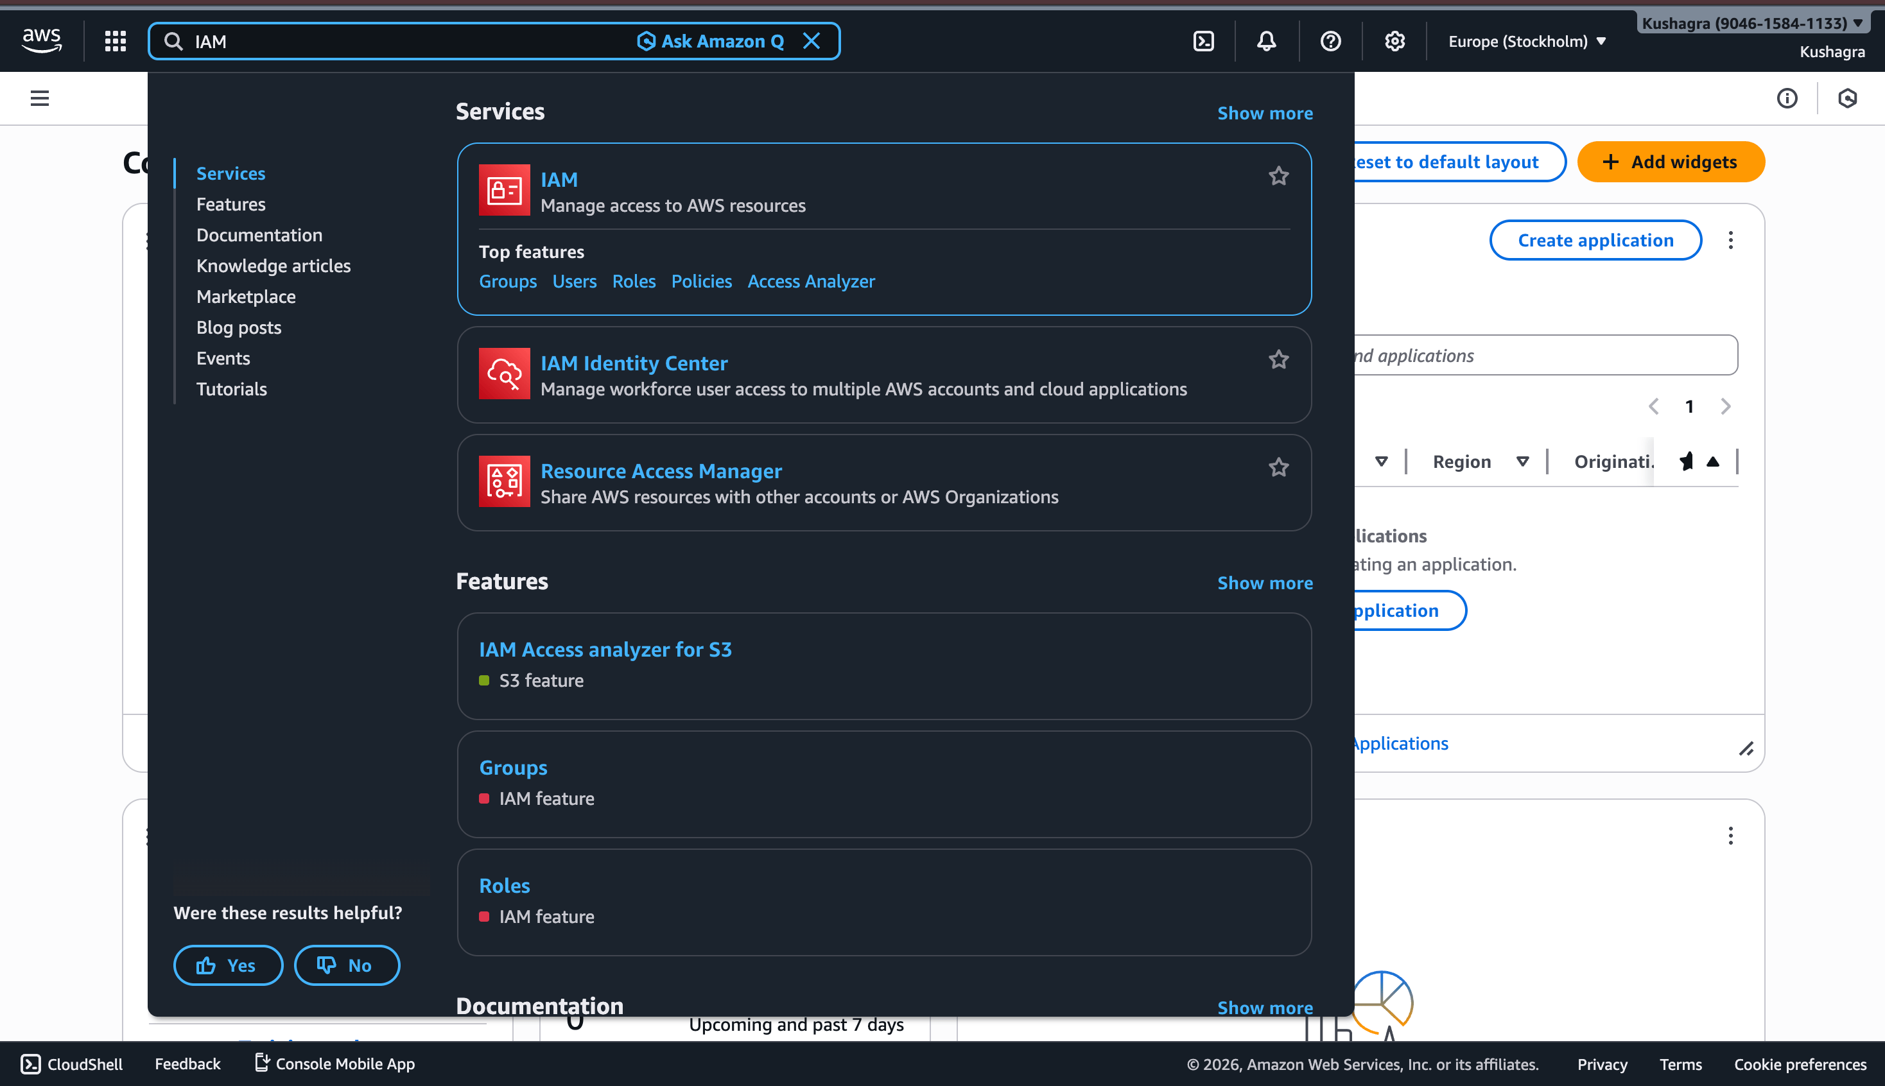Screen dimensions: 1885x1086
Task: Select Services category in search sidebar
Action: tap(230, 173)
